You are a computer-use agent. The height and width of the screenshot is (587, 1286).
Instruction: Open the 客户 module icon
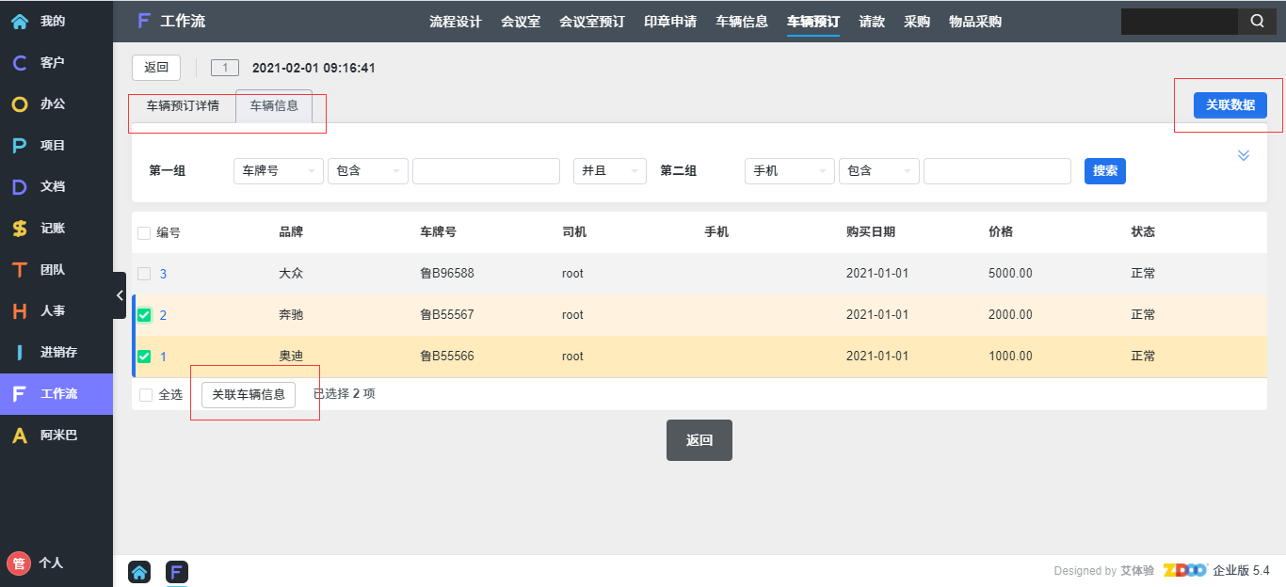[x=19, y=62]
